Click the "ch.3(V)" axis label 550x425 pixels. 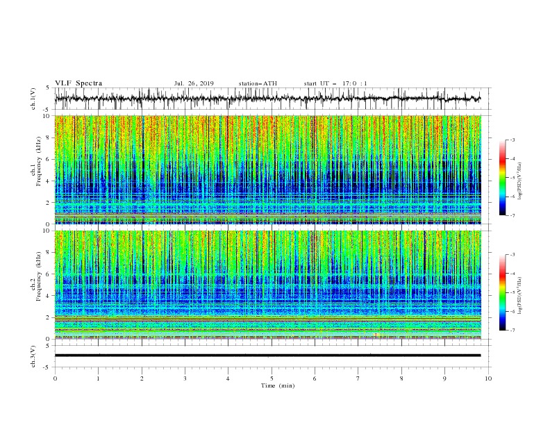(x=33, y=356)
